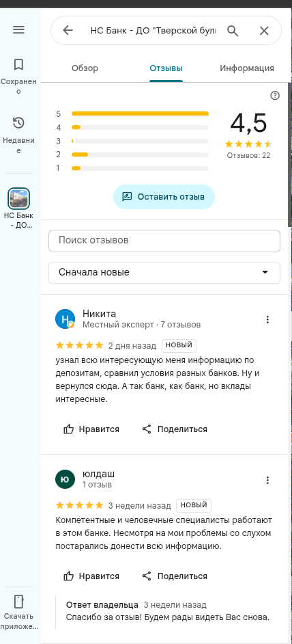Image resolution: width=292 pixels, height=644 pixels.
Task: Filter reviews by 3-star bar
Action: [140, 141]
